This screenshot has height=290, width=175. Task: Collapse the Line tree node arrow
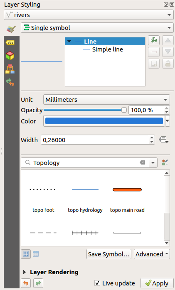[x=69, y=41]
